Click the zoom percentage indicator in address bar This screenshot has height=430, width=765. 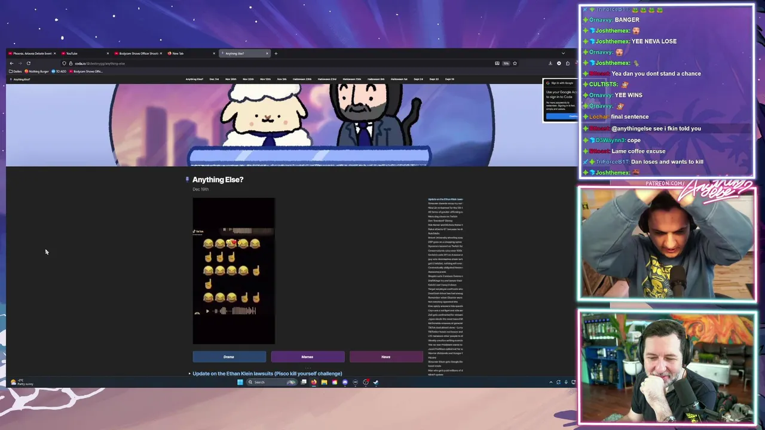(506, 63)
